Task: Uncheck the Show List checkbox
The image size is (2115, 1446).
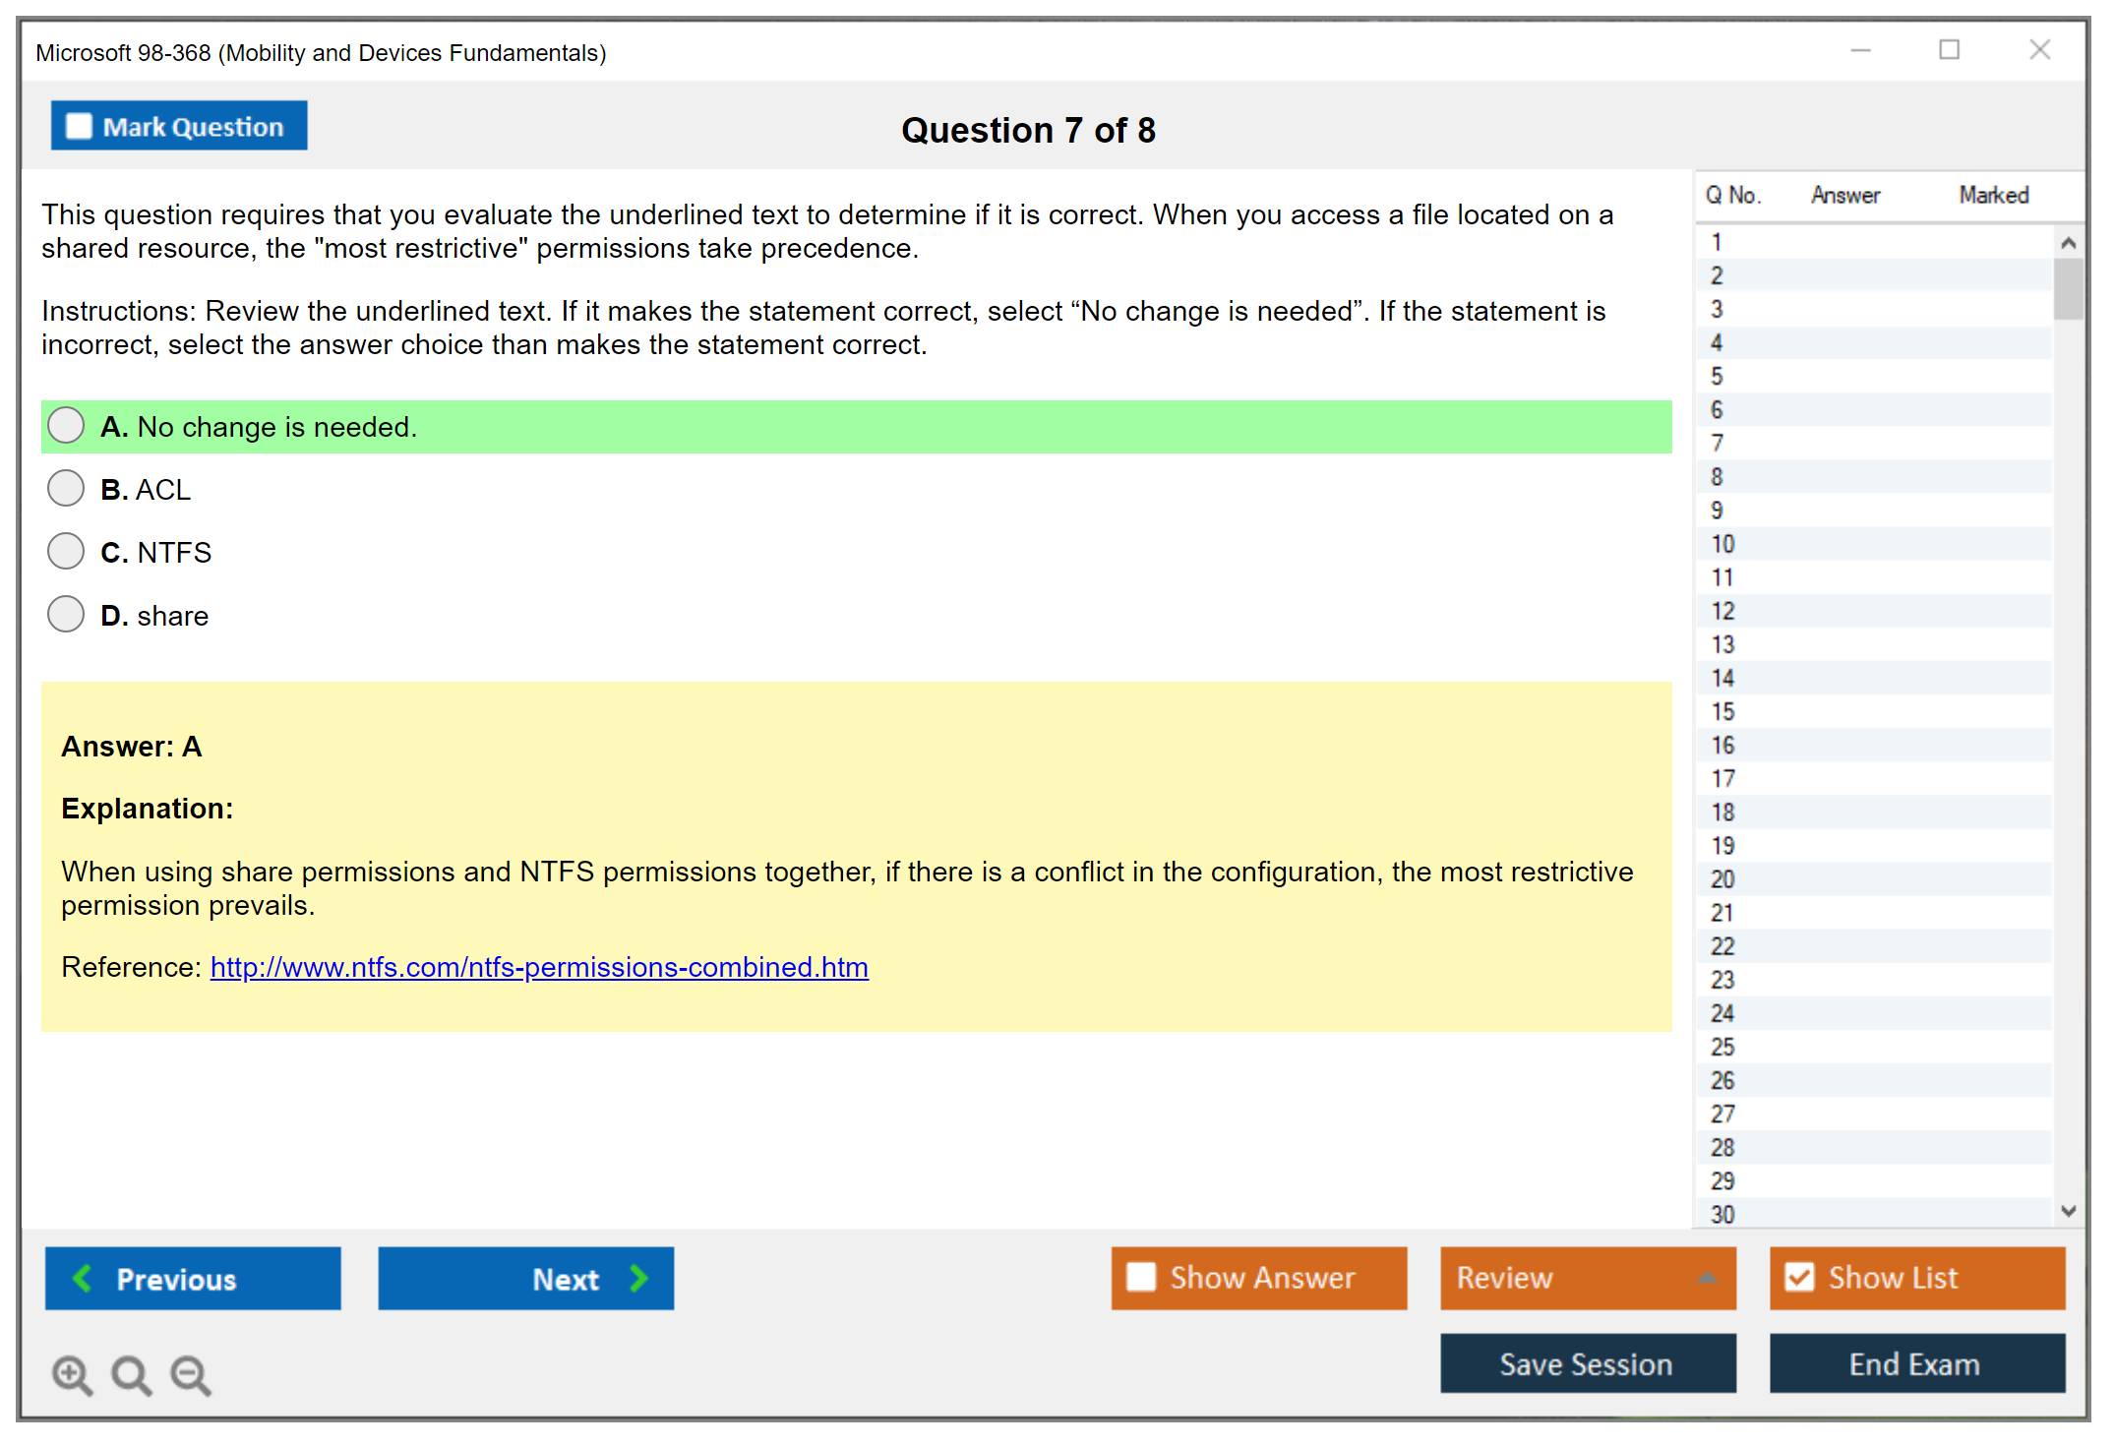Action: pyautogui.click(x=1799, y=1277)
